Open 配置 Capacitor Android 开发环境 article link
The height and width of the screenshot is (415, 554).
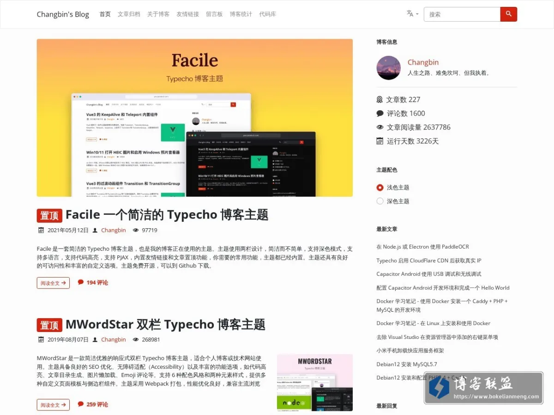point(443,288)
